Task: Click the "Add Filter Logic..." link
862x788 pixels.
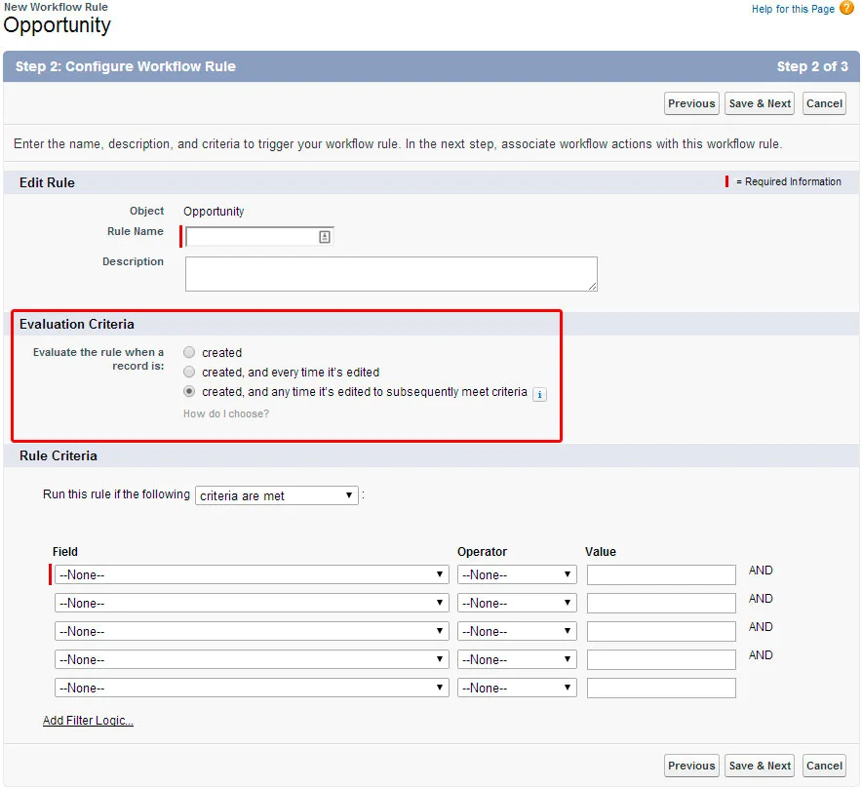Action: (89, 719)
